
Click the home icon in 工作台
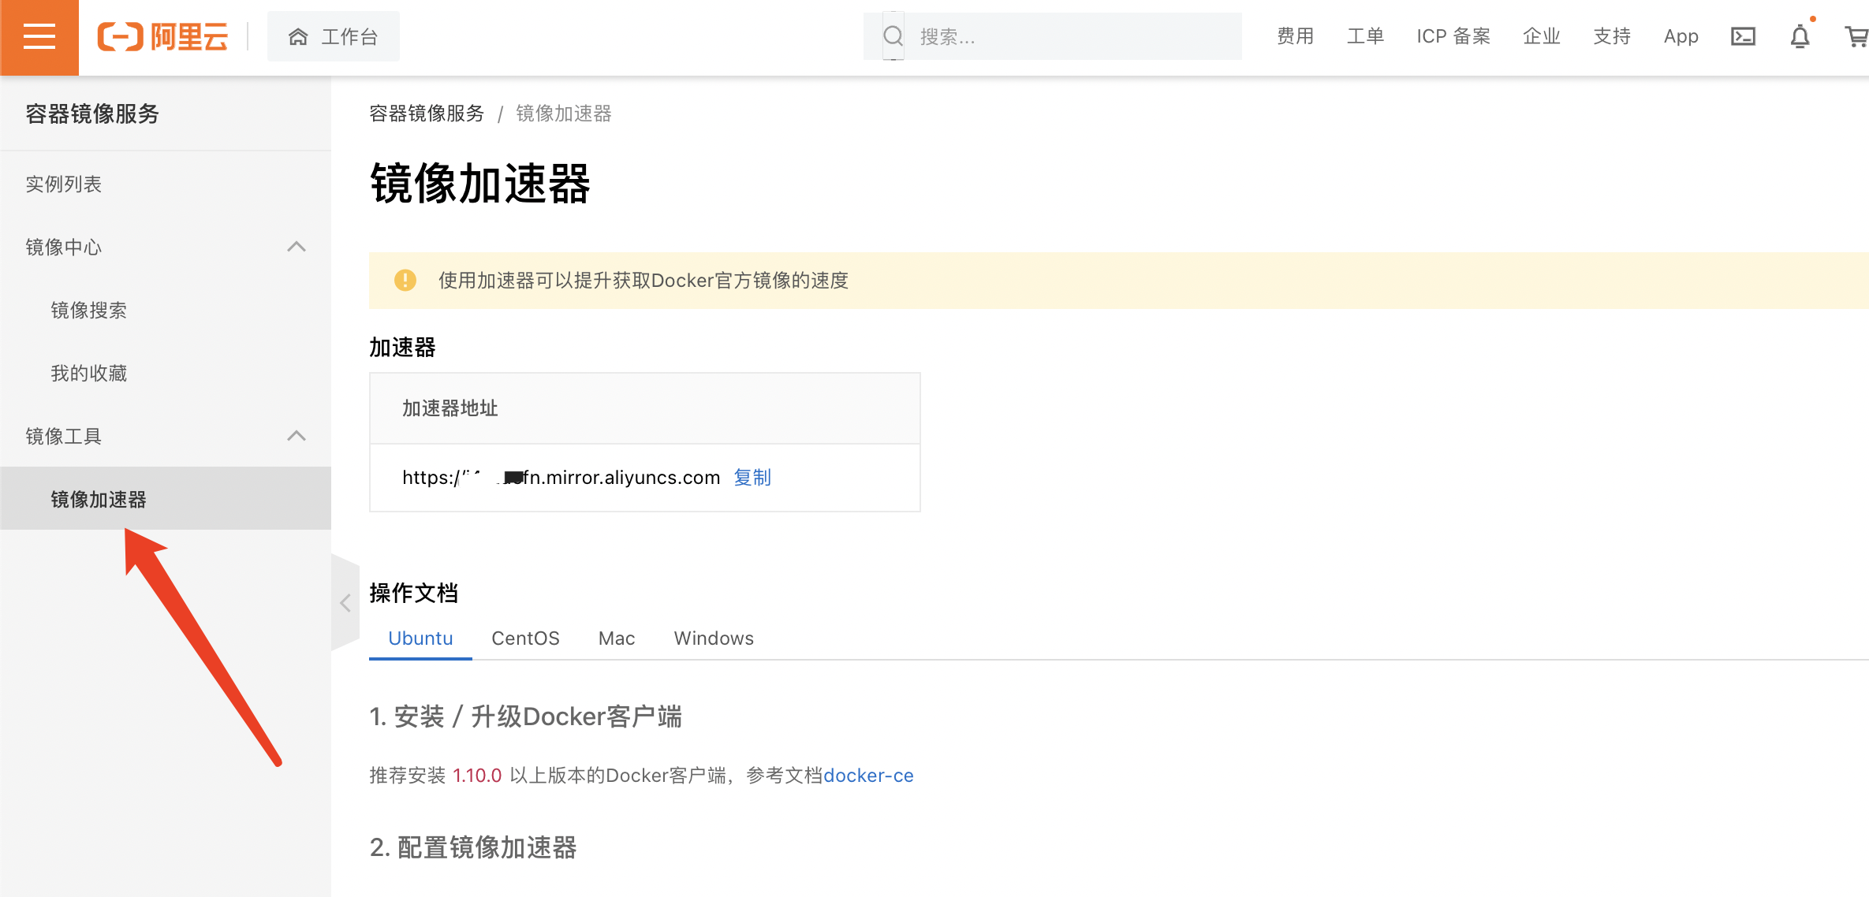click(297, 36)
